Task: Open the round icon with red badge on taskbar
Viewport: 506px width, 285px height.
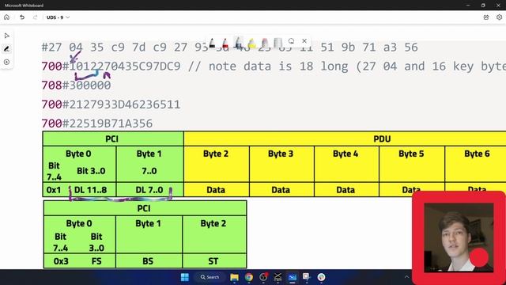Action: tap(263, 277)
